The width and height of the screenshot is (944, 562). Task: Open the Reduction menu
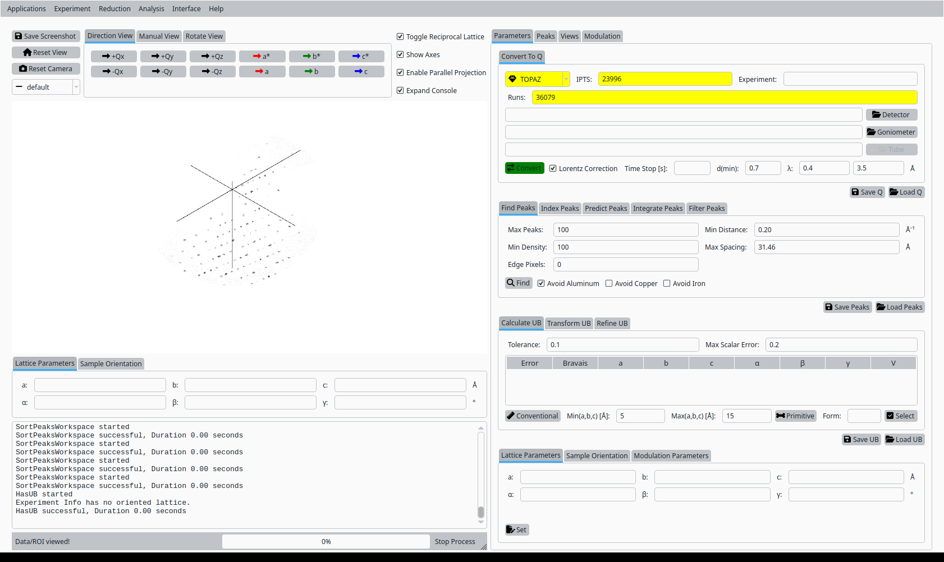coord(114,9)
